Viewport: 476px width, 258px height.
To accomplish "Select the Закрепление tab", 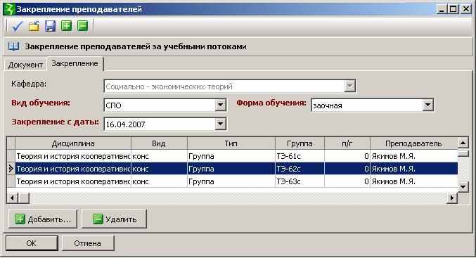I will click(x=75, y=63).
